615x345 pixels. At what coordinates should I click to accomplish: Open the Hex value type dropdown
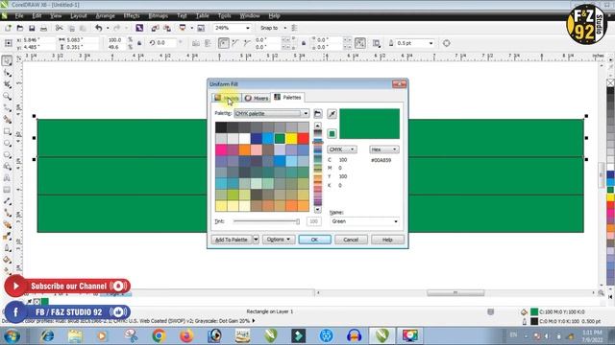coord(384,149)
